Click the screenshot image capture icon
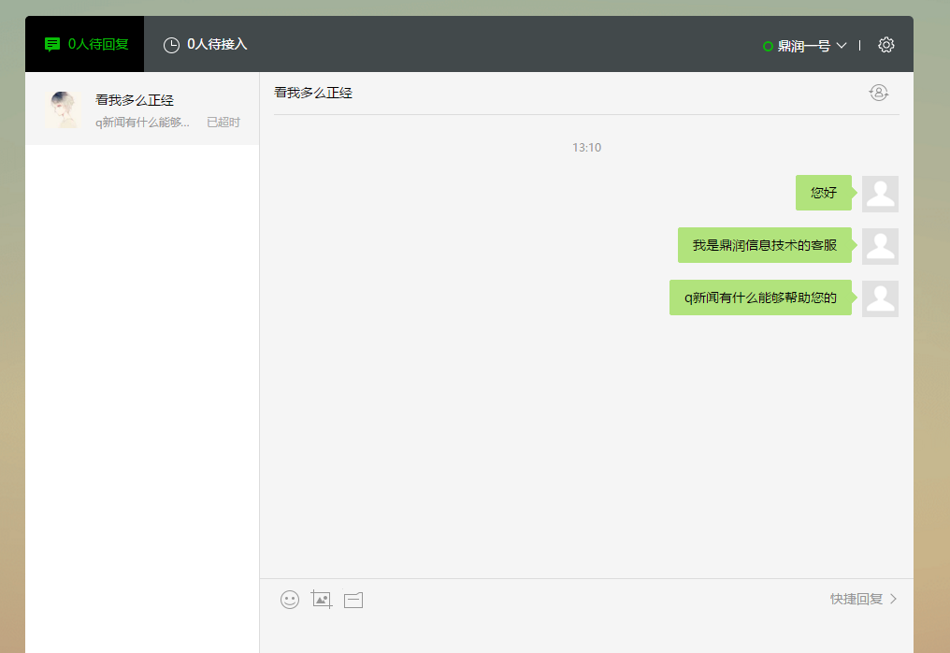Screen dimensions: 950x653 (x=322, y=600)
